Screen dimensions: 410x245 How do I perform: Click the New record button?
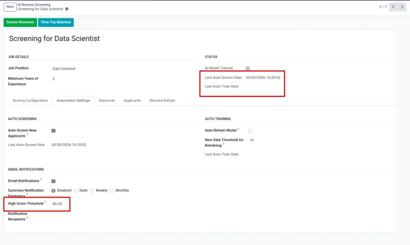[10, 7]
